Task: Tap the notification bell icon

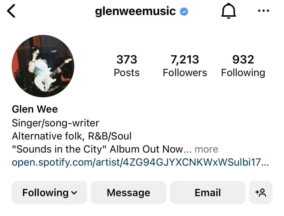Action: point(229,11)
